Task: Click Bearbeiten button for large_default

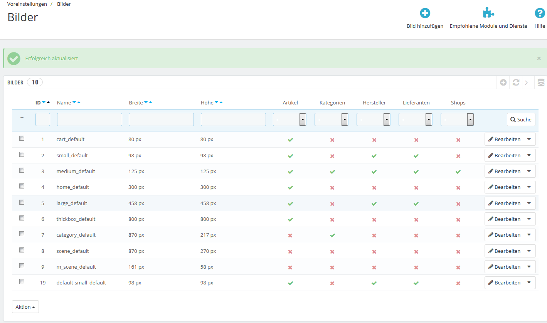Action: coord(504,203)
